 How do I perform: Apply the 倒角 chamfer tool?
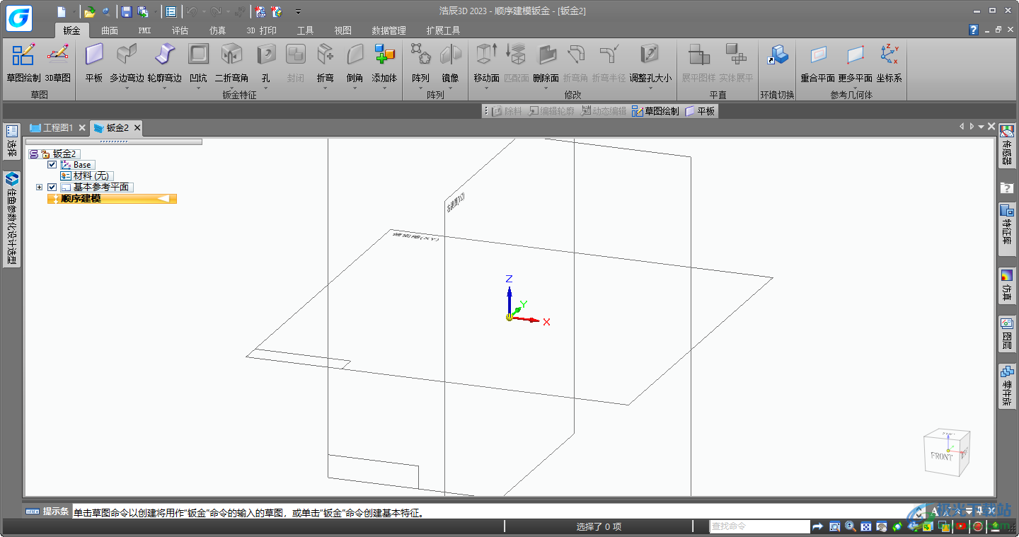[355, 63]
